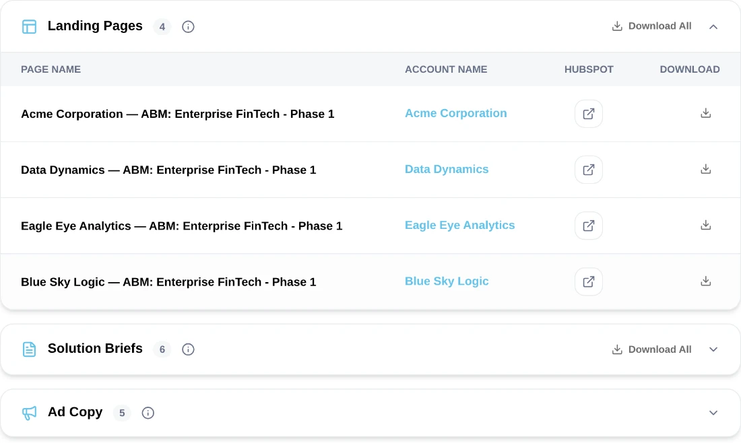The height and width of the screenshot is (443, 741).
Task: Open Acme Corporation page in HubSpot
Action: point(588,114)
